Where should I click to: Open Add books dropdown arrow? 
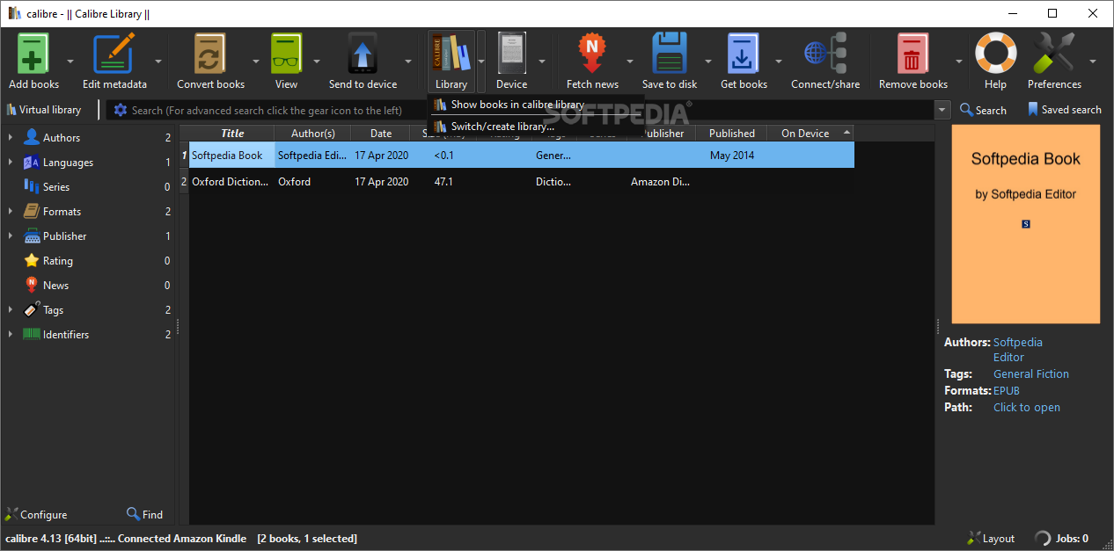click(x=70, y=62)
